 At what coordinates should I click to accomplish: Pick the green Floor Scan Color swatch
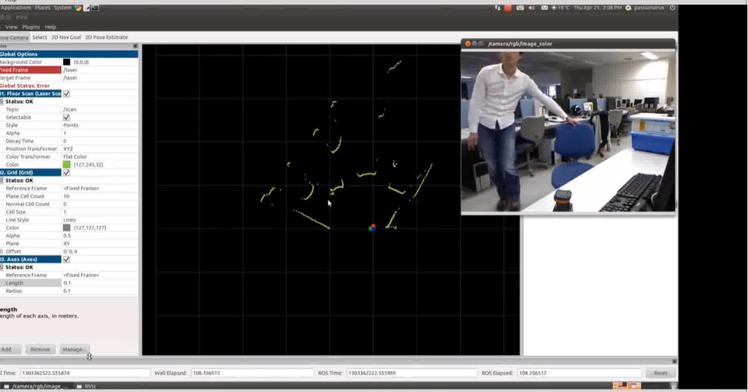click(x=67, y=164)
